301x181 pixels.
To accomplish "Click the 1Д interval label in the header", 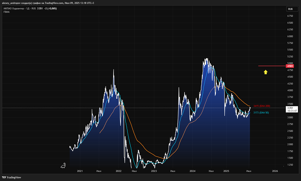I will point(28,8).
